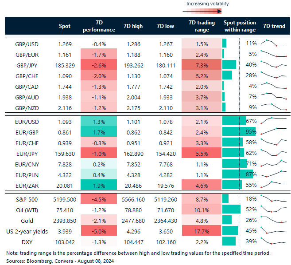Viewport: 291px width, 265px height.
Task: Click the Spot column header
Action: (65, 26)
